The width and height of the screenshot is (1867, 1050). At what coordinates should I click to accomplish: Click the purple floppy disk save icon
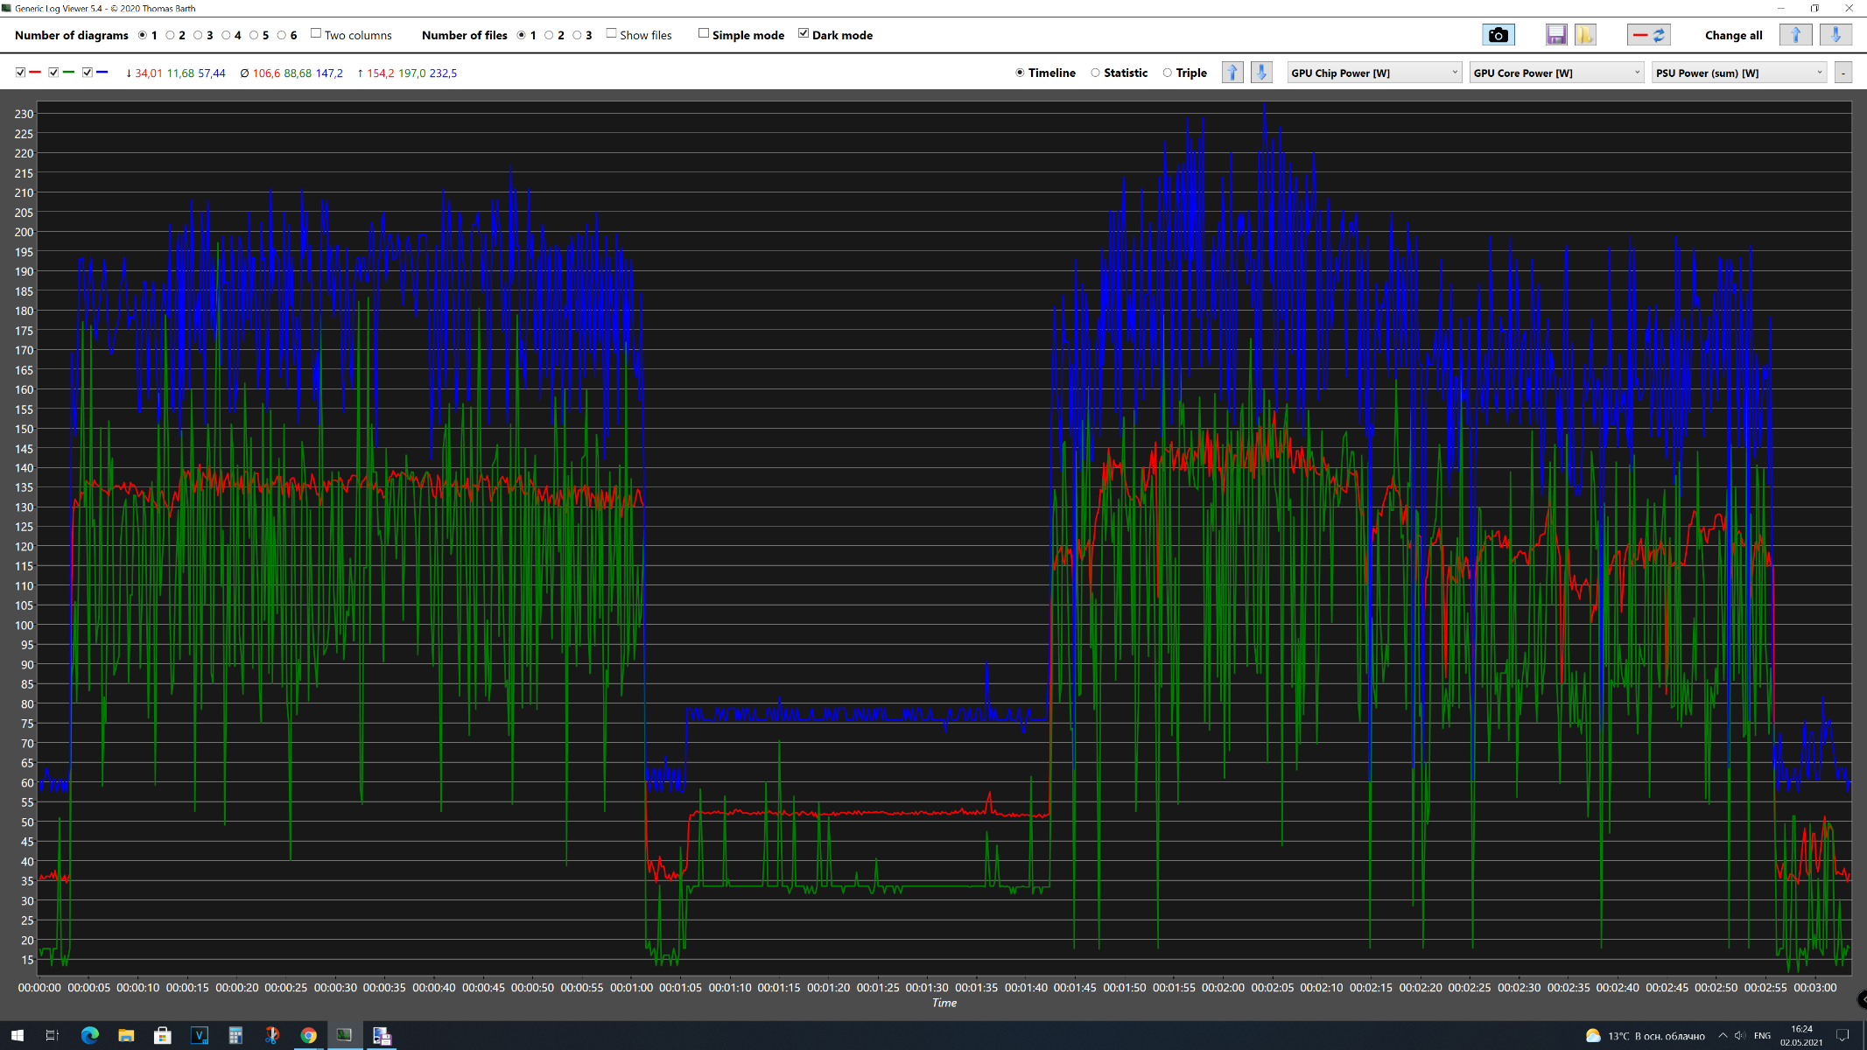[x=1555, y=35]
